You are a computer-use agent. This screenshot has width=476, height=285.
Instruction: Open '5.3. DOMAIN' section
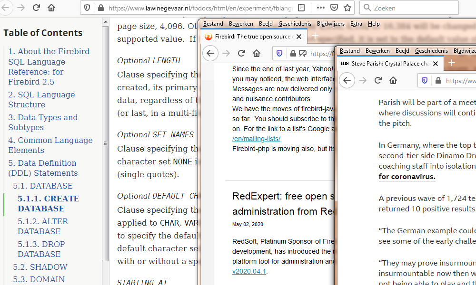pyautogui.click(x=39, y=279)
